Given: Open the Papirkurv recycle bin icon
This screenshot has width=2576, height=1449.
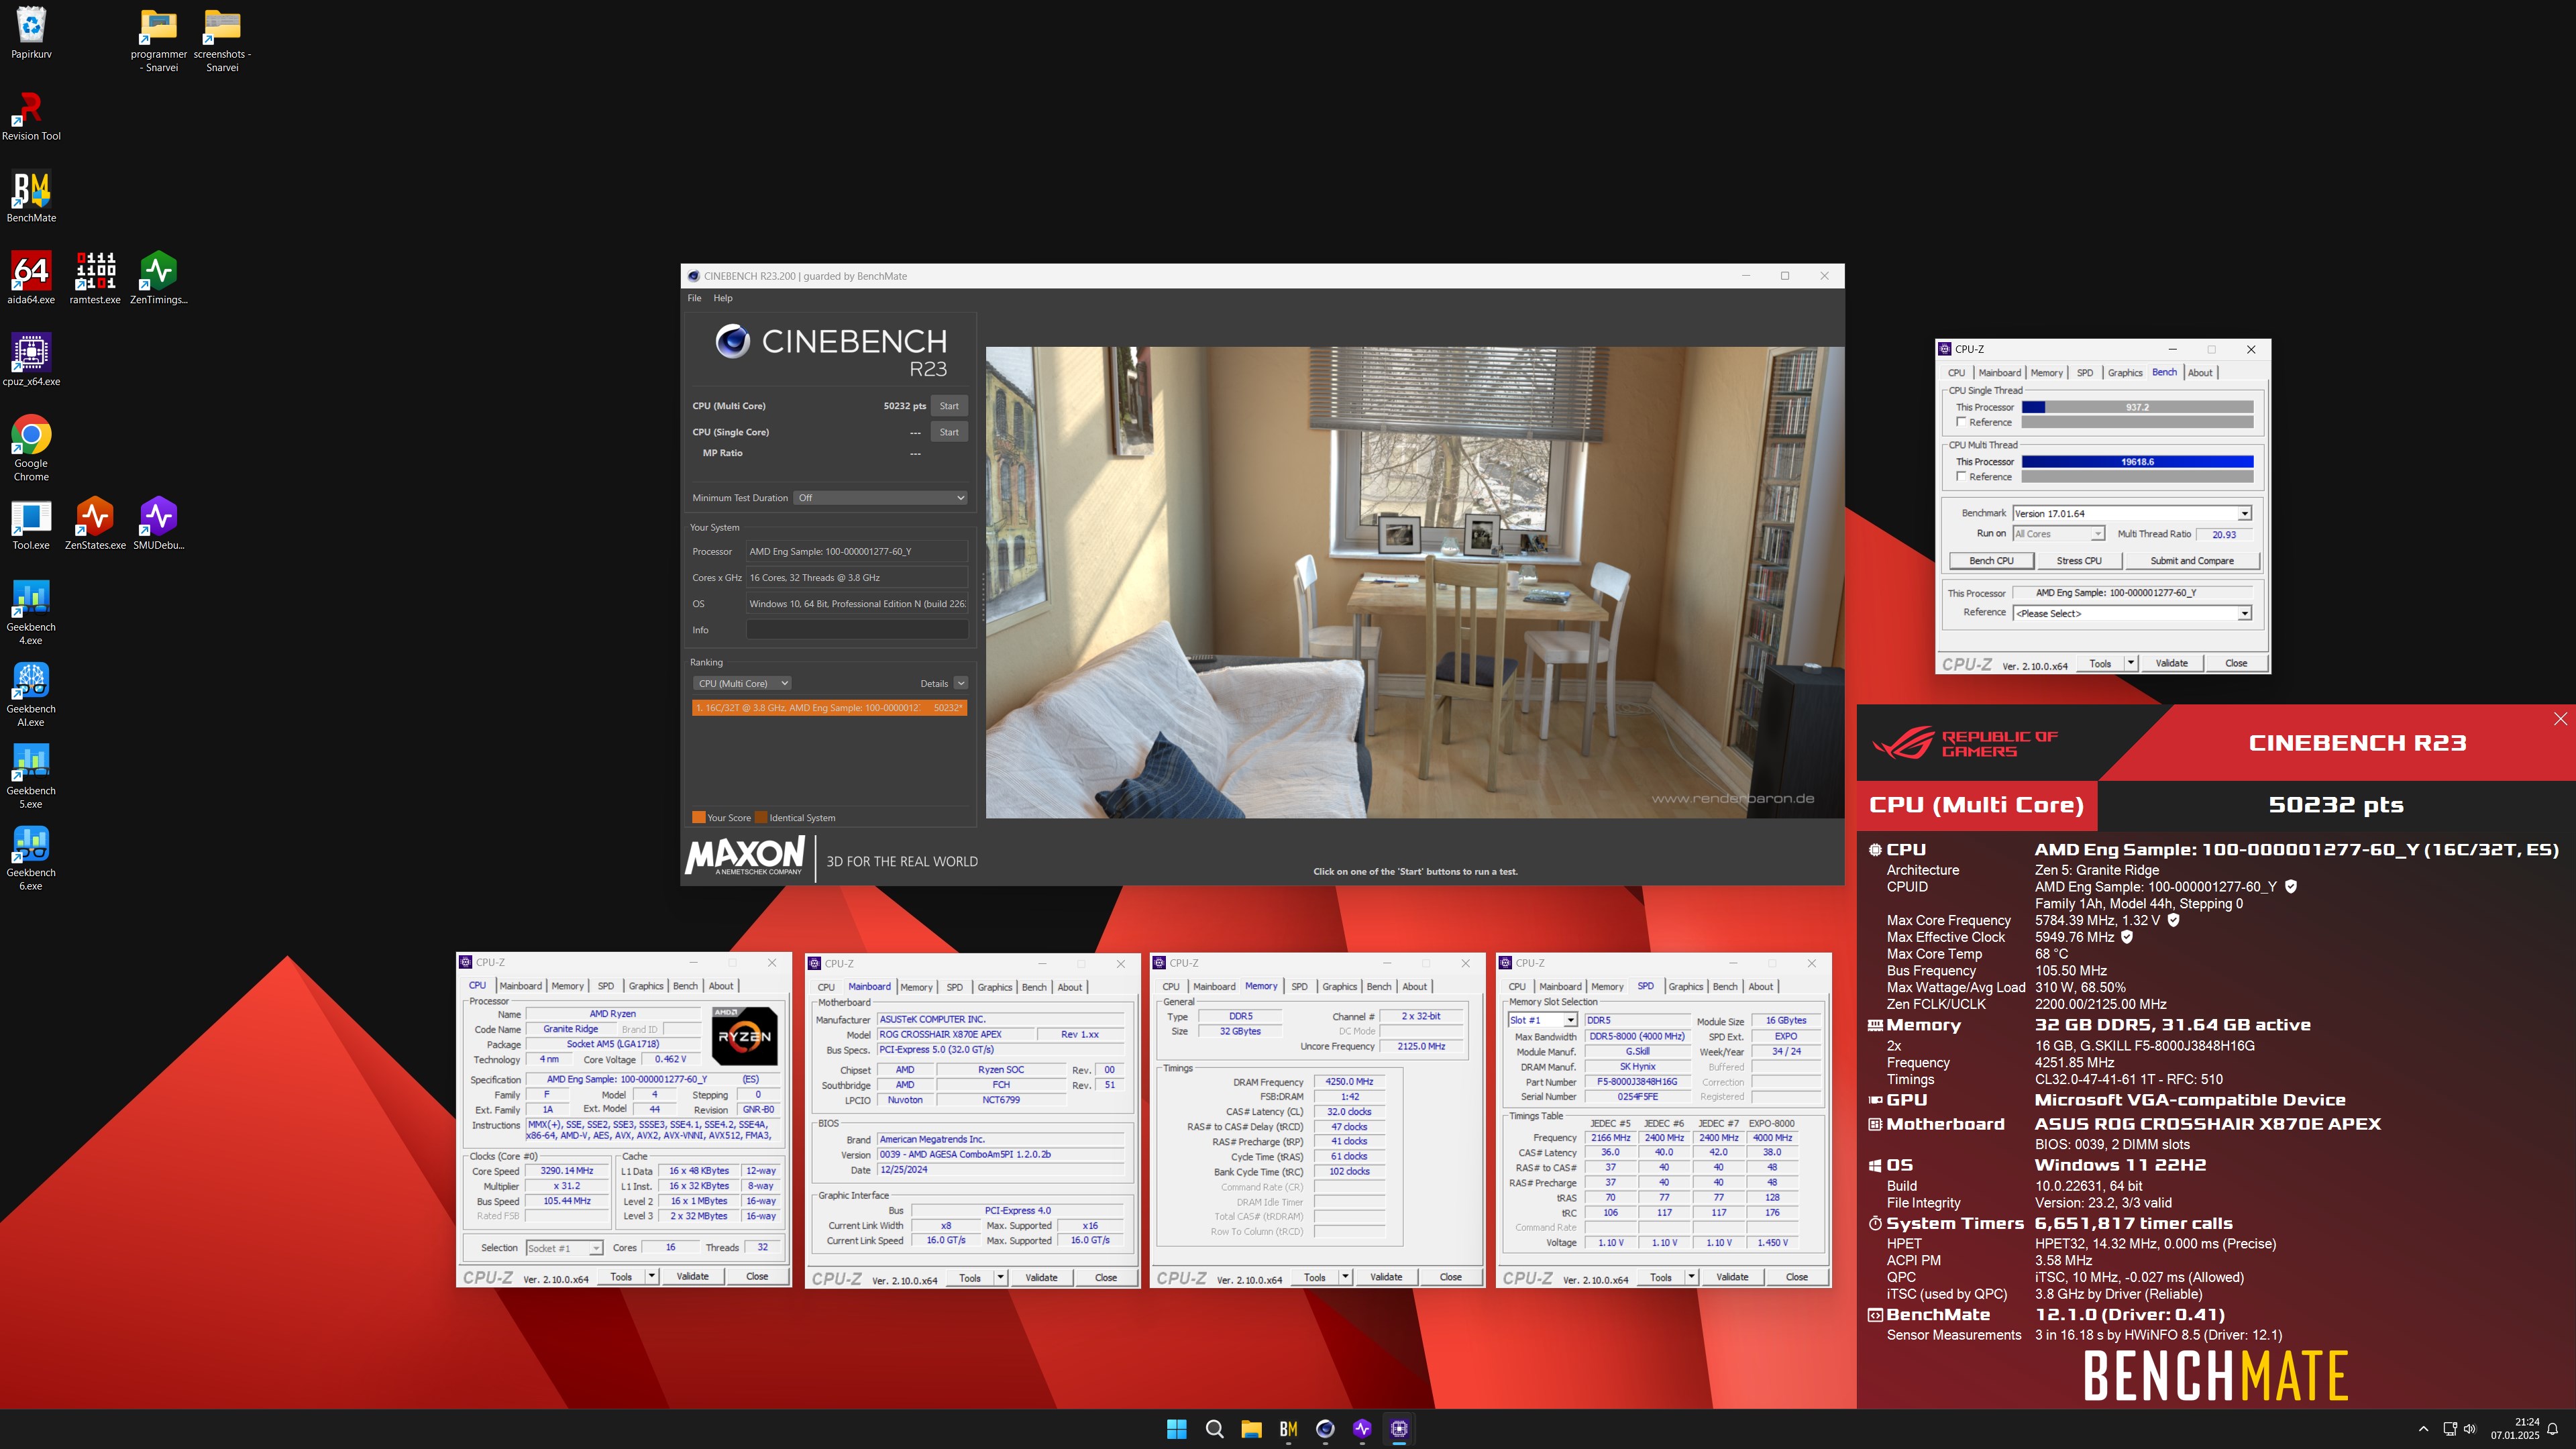Looking at the screenshot, I should (31, 33).
